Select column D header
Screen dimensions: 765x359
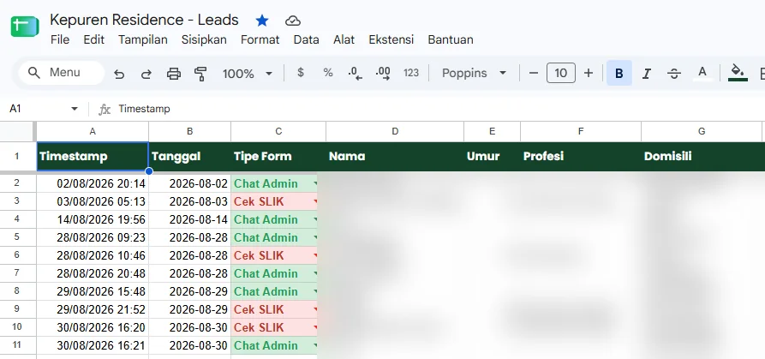tap(395, 131)
